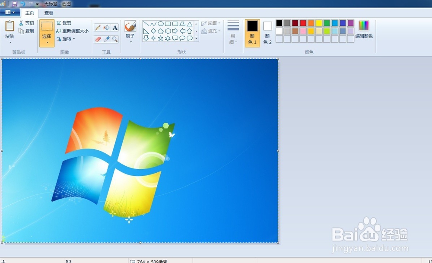Switch to the 查看 View tab

49,13
